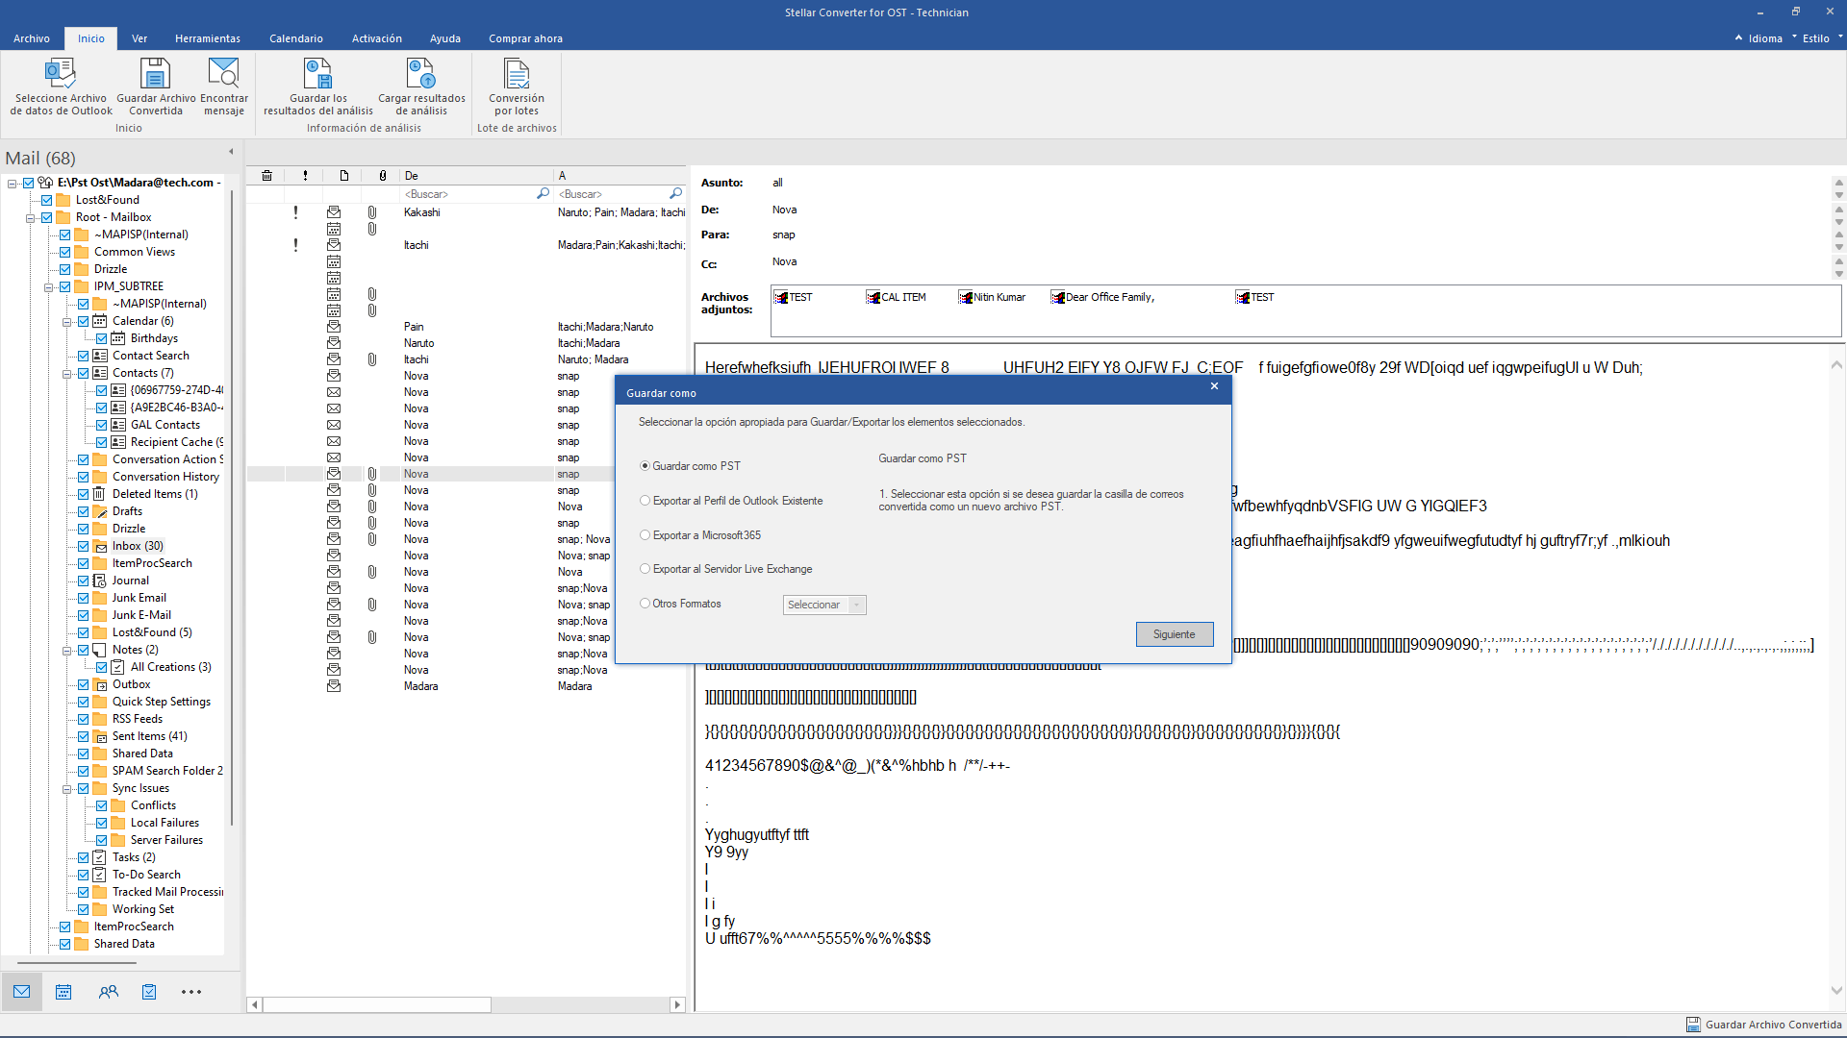This screenshot has width=1847, height=1038.
Task: Click search magnifier in De column
Action: point(543,193)
